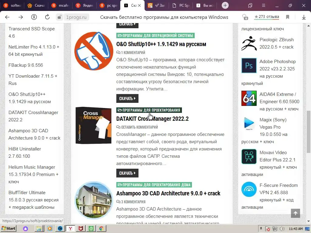Image resolution: width=311 pixels, height=233 pixels.
Task: Click the Pixologic ZBrush icon
Action: pyautogui.click(x=249, y=43)
